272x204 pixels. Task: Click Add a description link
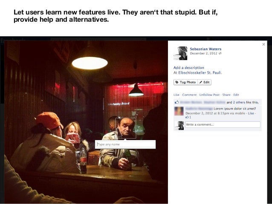188,68
